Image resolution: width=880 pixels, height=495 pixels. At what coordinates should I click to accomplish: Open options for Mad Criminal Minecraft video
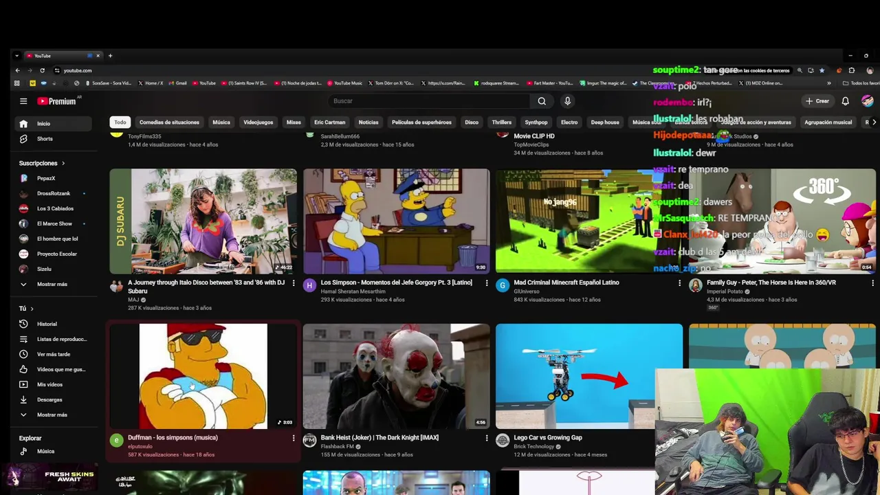pyautogui.click(x=680, y=283)
